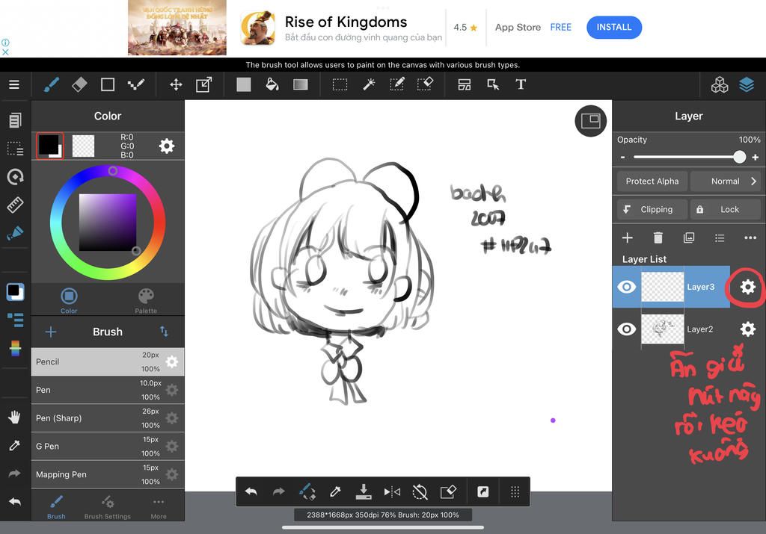Image resolution: width=766 pixels, height=534 pixels.
Task: Open Pen (Sharp) brush settings gear
Action: [172, 418]
